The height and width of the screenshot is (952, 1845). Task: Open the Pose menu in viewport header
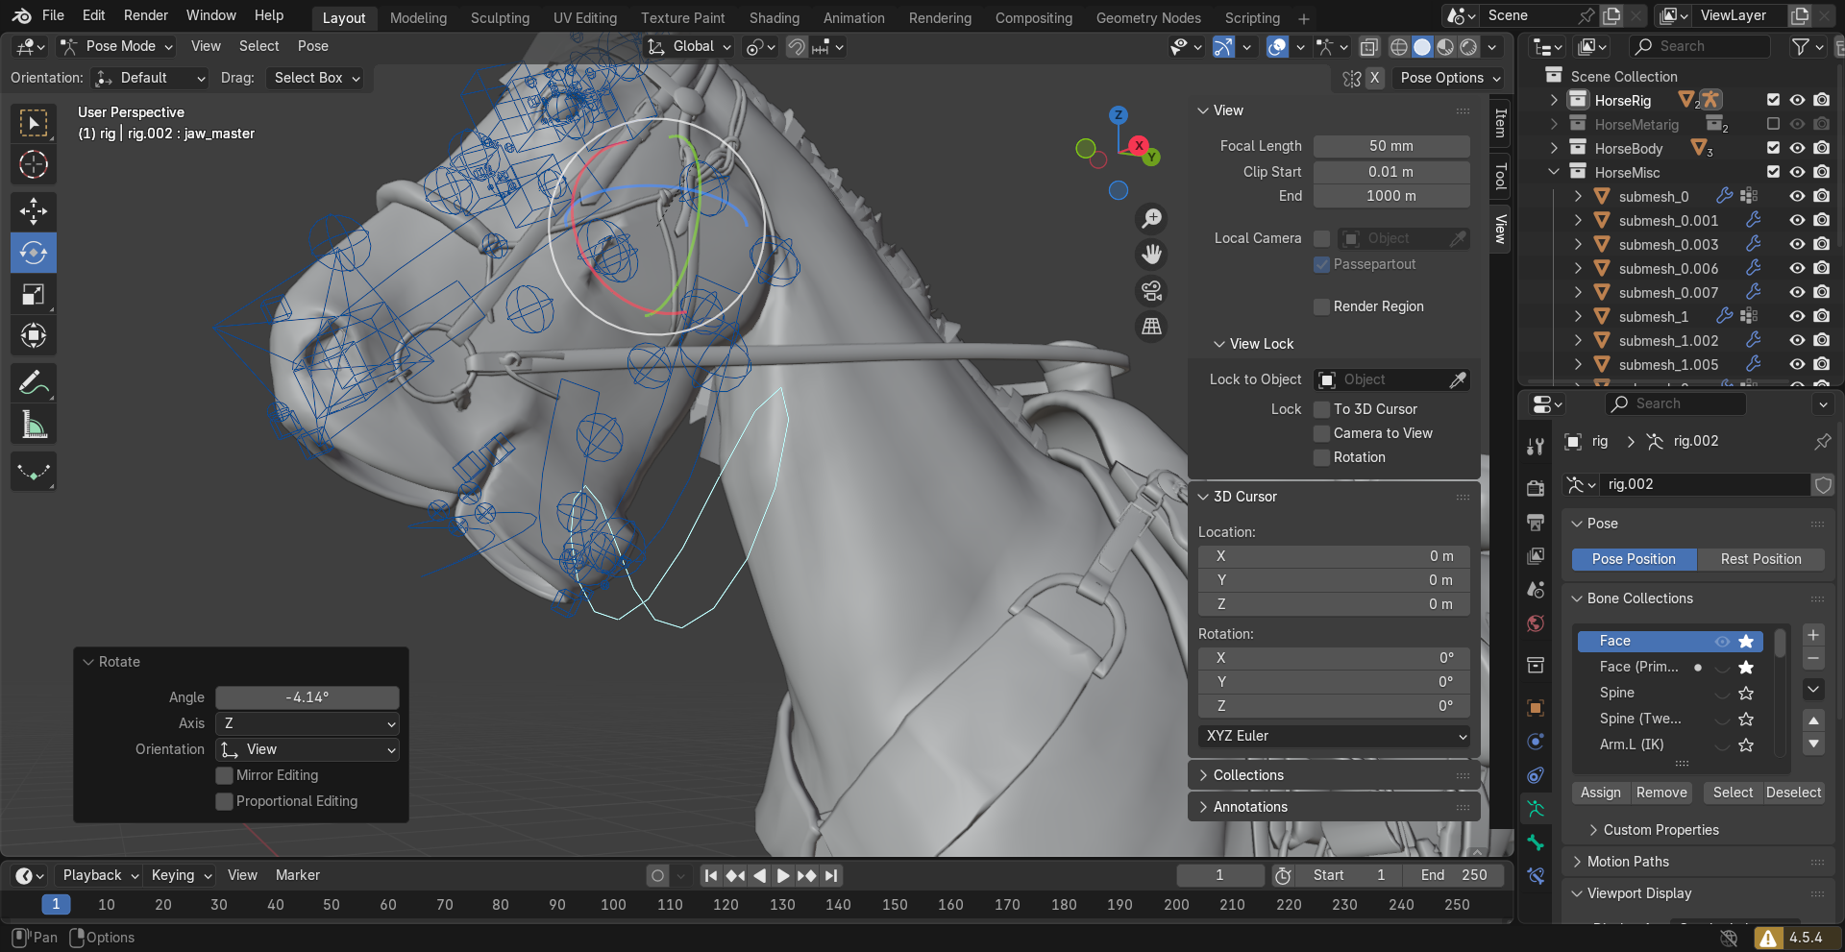(312, 46)
